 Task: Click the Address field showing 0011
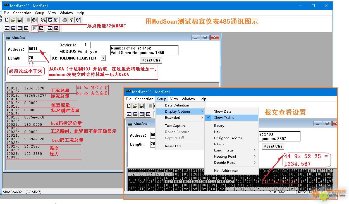tap(37, 49)
